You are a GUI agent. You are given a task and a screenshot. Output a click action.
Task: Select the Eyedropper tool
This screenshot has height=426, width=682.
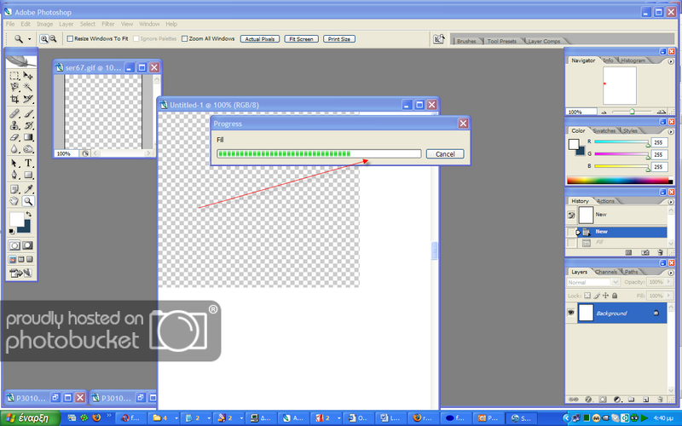point(28,188)
